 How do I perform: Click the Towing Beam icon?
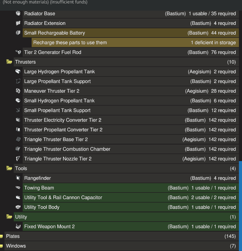click(18, 188)
